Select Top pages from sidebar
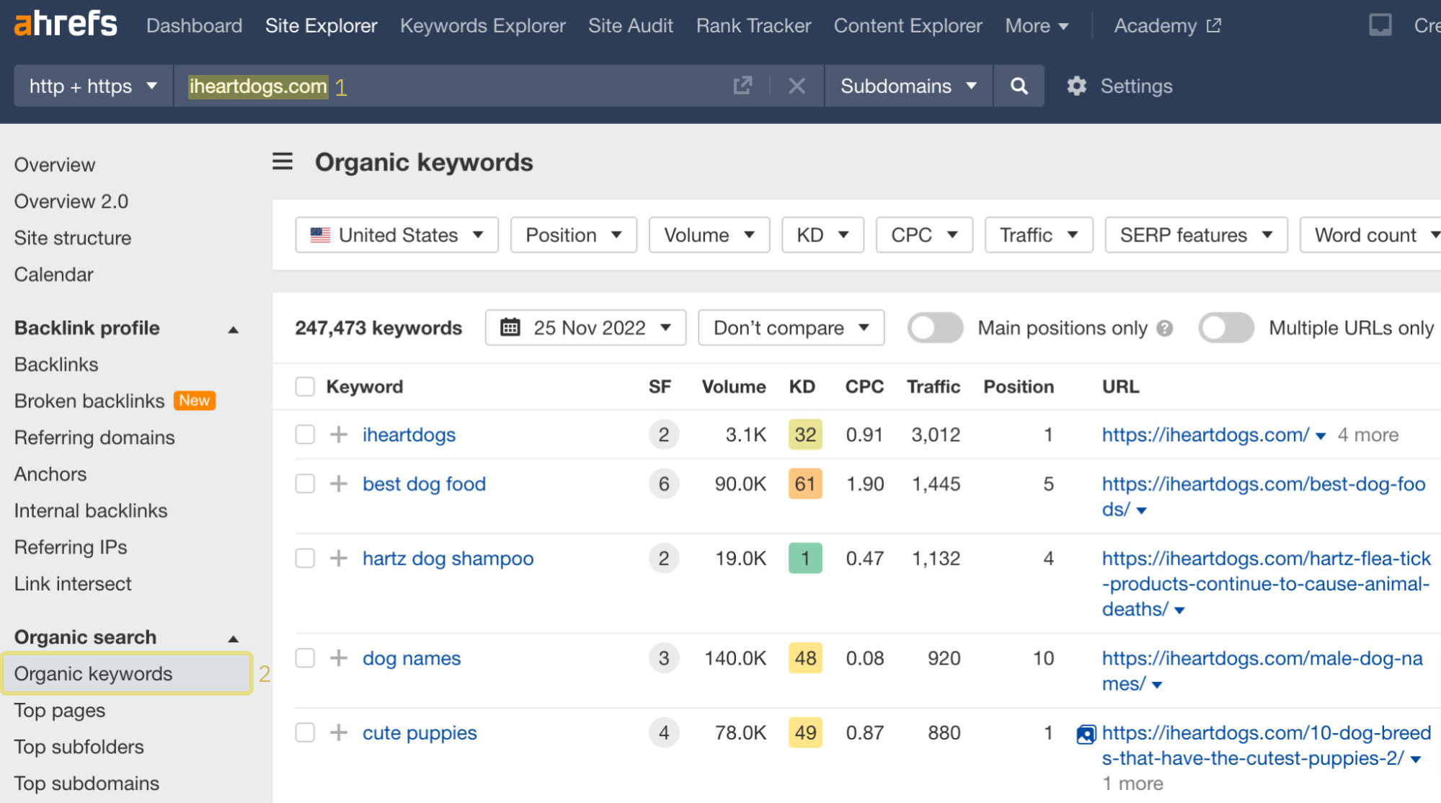 pyautogui.click(x=61, y=711)
